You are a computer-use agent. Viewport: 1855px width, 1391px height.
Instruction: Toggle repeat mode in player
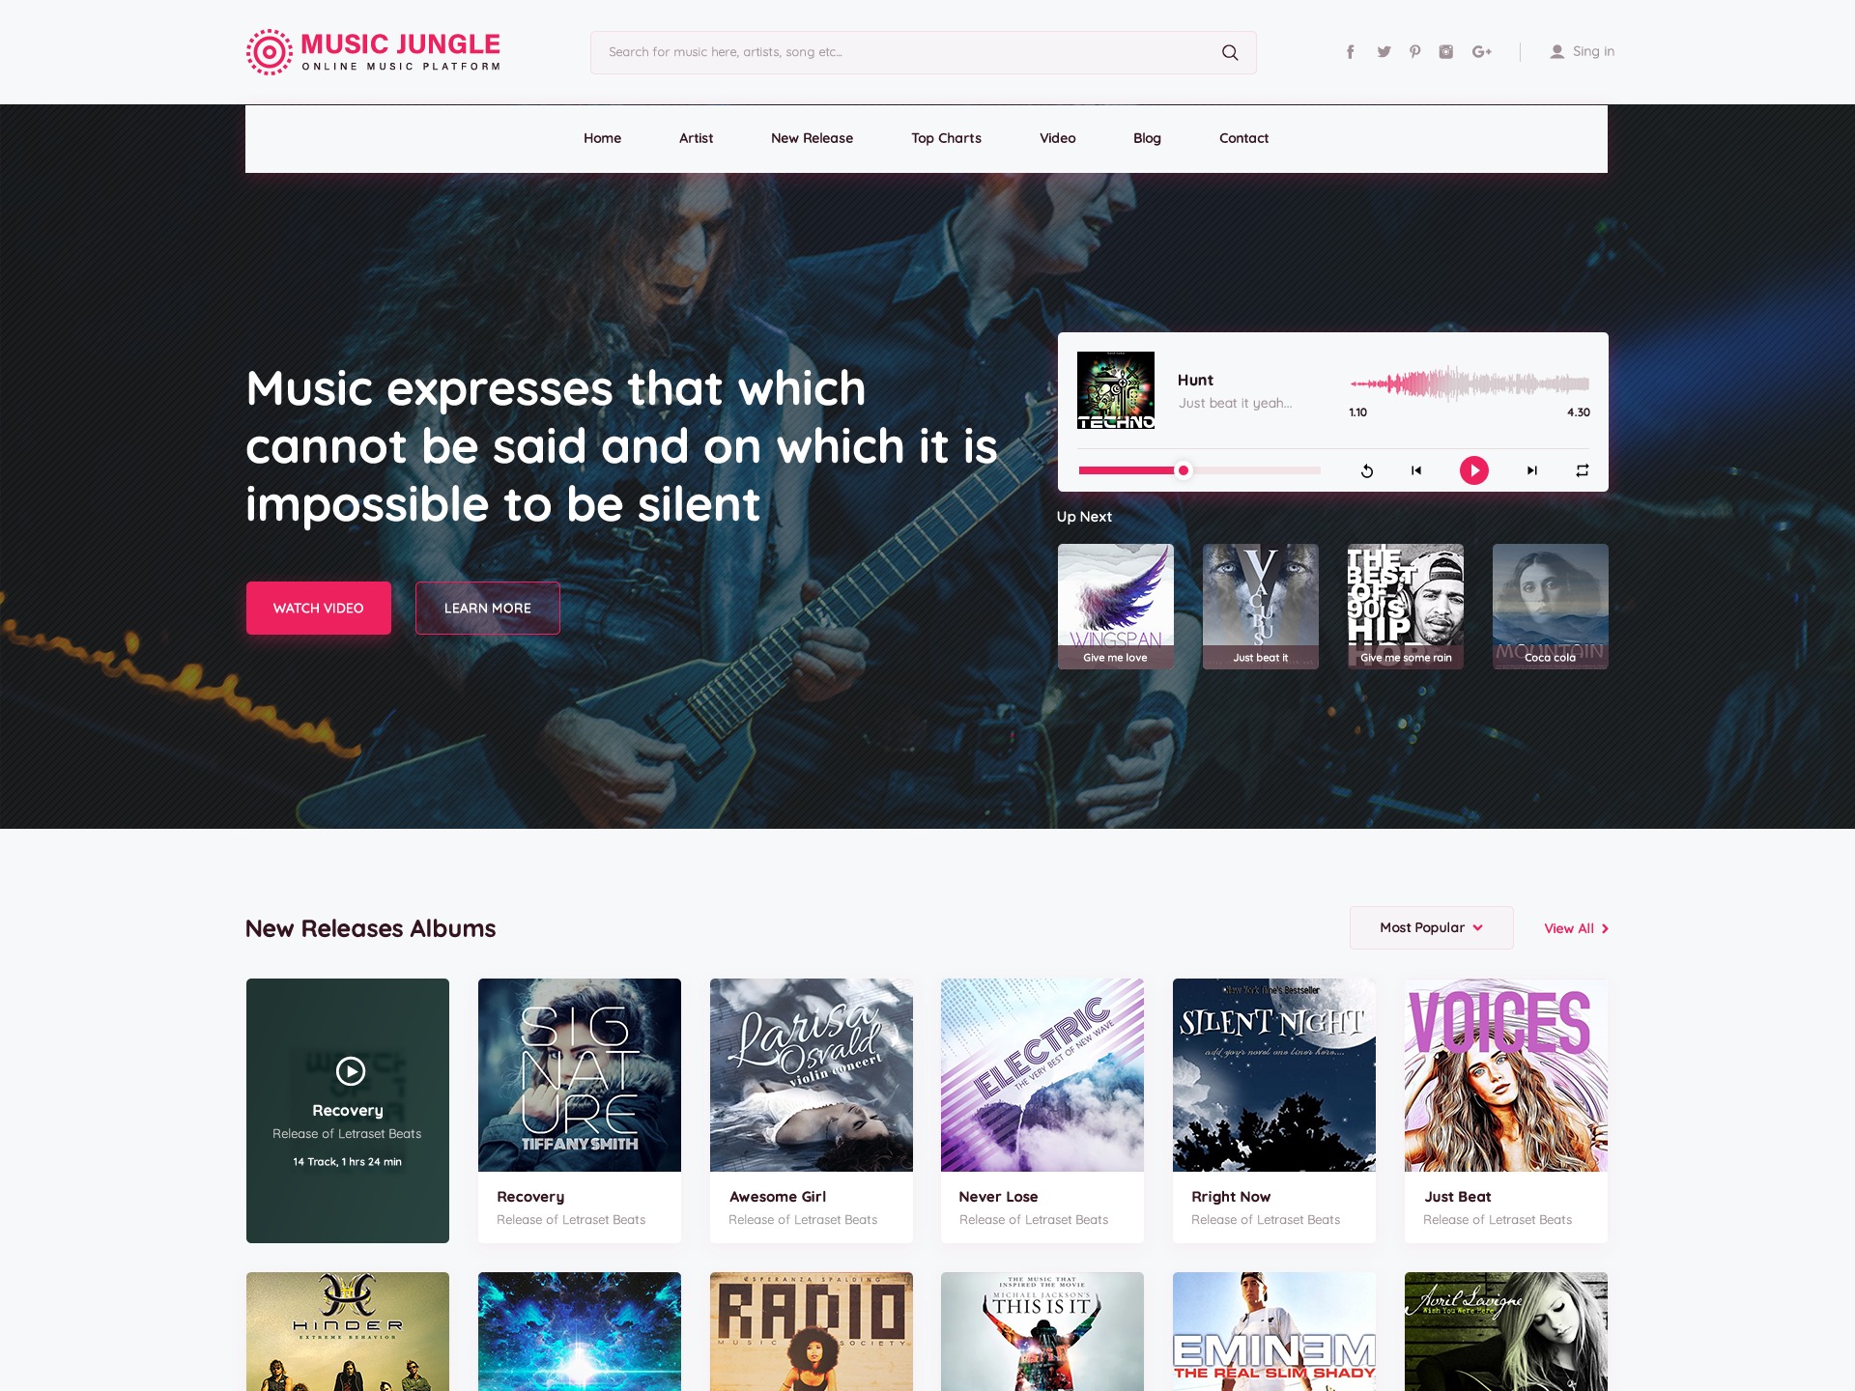1583,470
